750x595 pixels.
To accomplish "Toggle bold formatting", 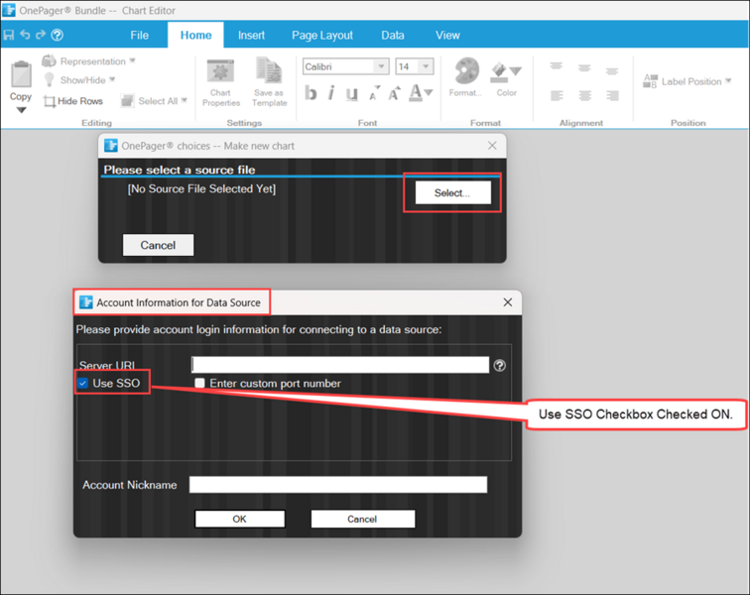I will click(x=311, y=93).
